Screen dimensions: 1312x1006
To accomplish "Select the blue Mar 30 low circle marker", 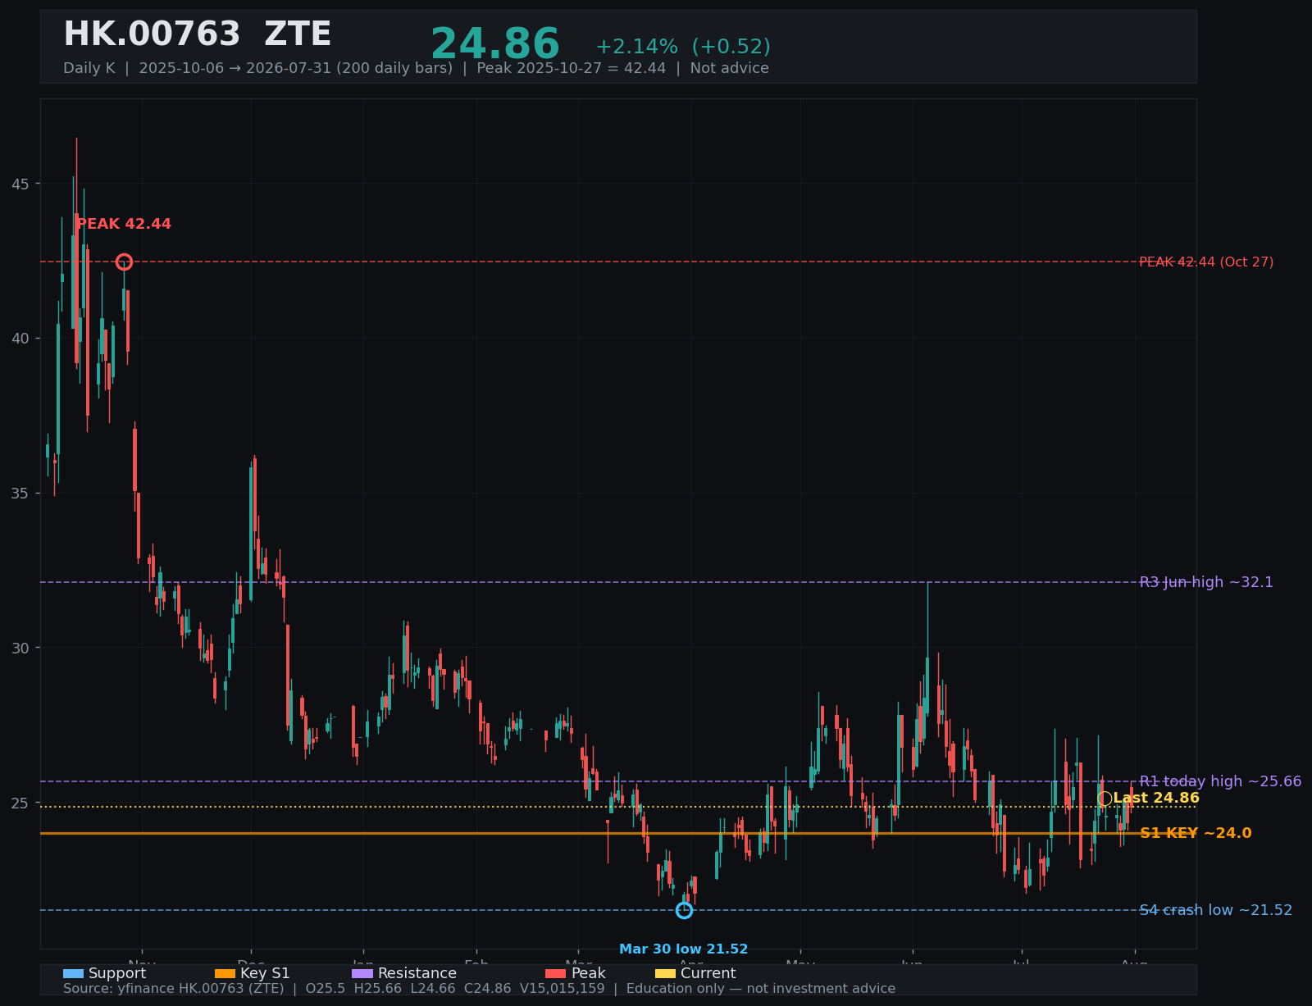I will 684,910.
